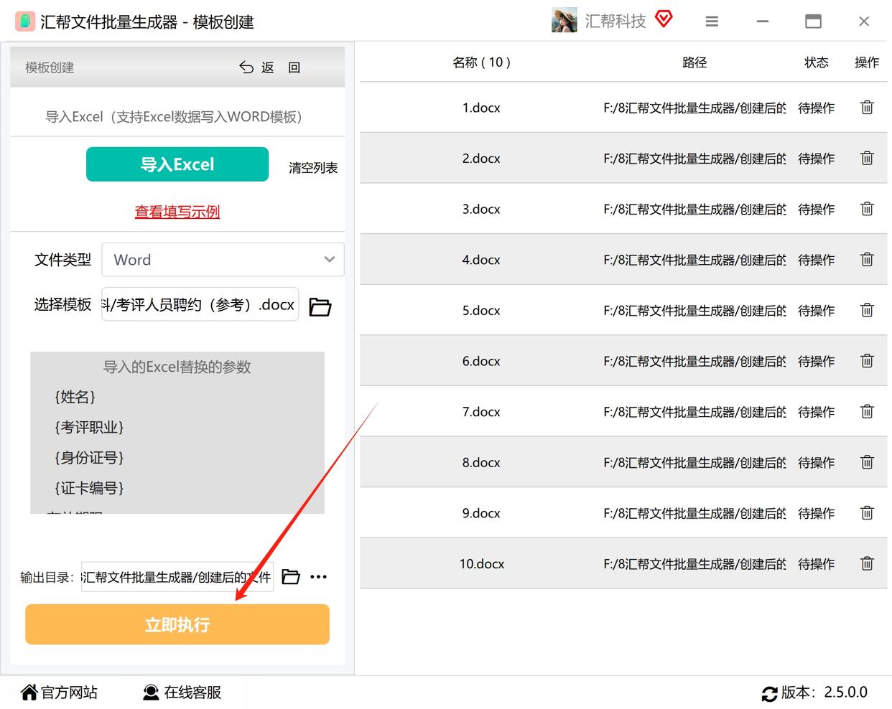Select the 3.docx file name
The height and width of the screenshot is (709, 892).
pyautogui.click(x=481, y=209)
